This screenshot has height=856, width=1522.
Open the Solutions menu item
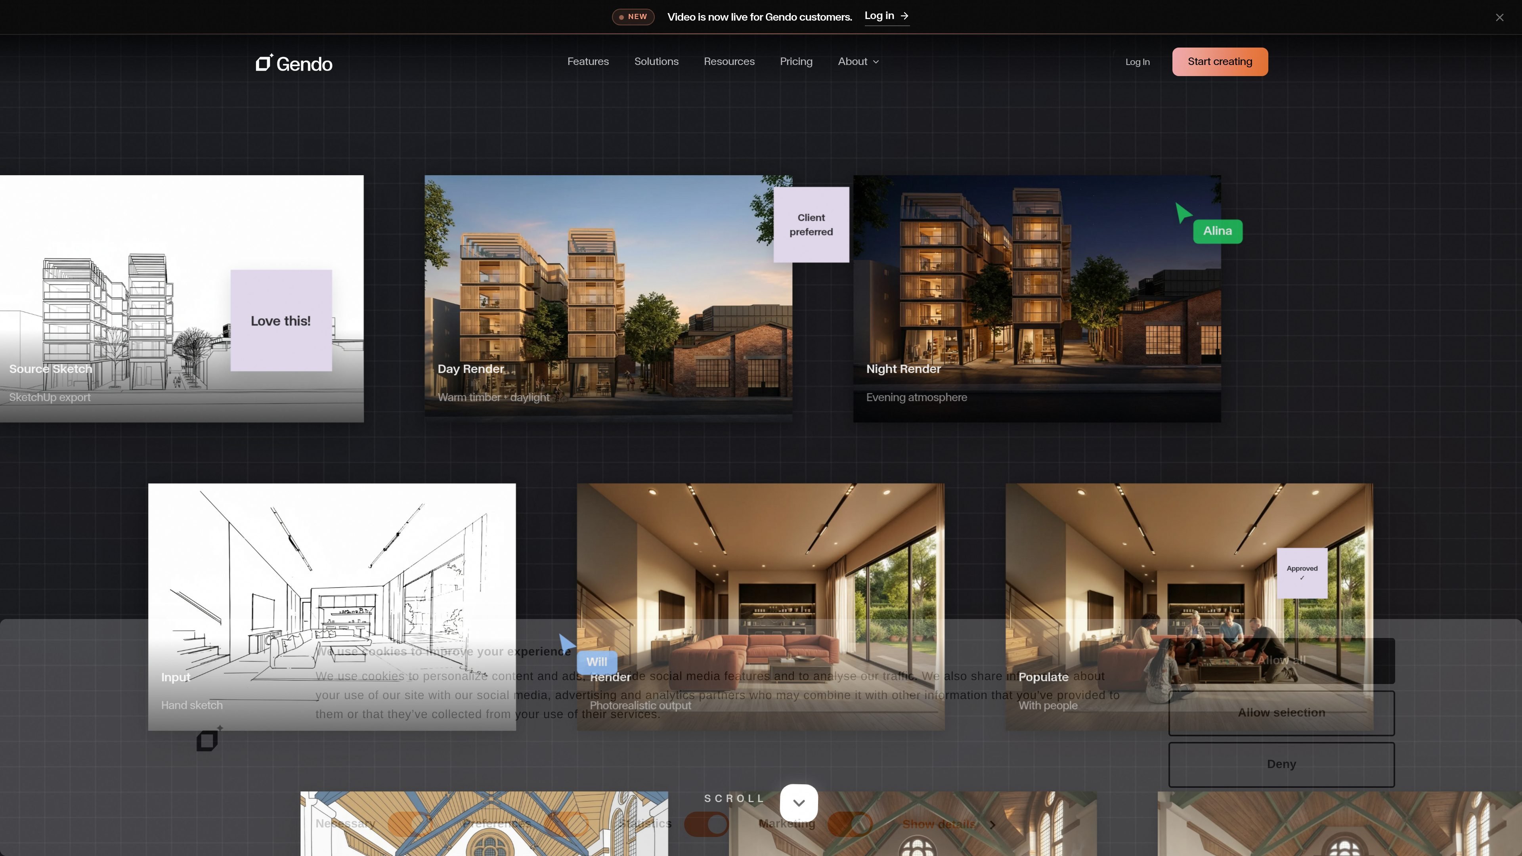(x=656, y=61)
